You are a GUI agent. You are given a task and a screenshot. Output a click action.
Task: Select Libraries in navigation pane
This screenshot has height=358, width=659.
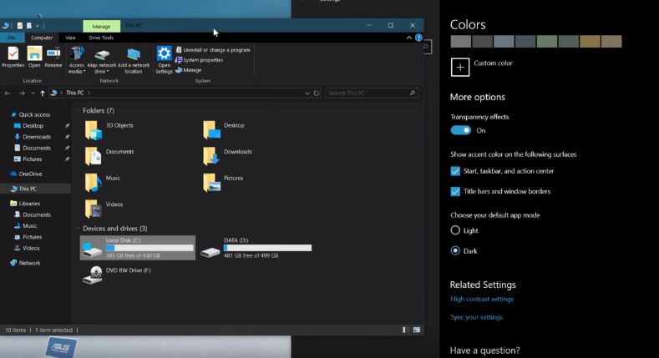pos(25,204)
